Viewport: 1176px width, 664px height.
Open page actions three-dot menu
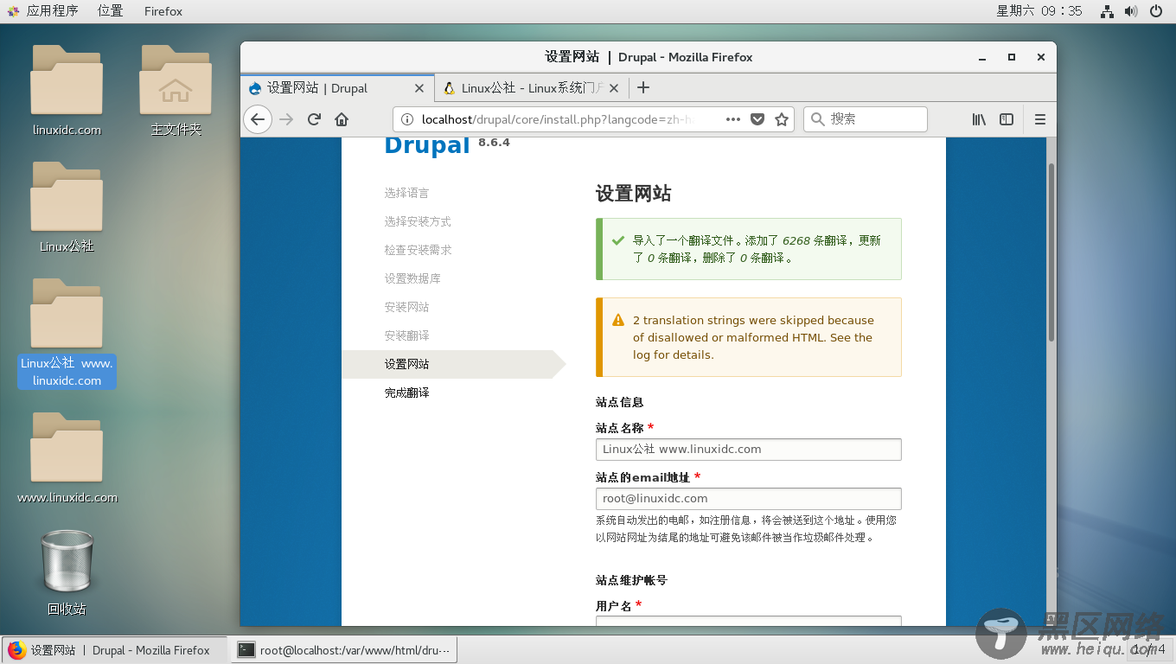(x=732, y=119)
